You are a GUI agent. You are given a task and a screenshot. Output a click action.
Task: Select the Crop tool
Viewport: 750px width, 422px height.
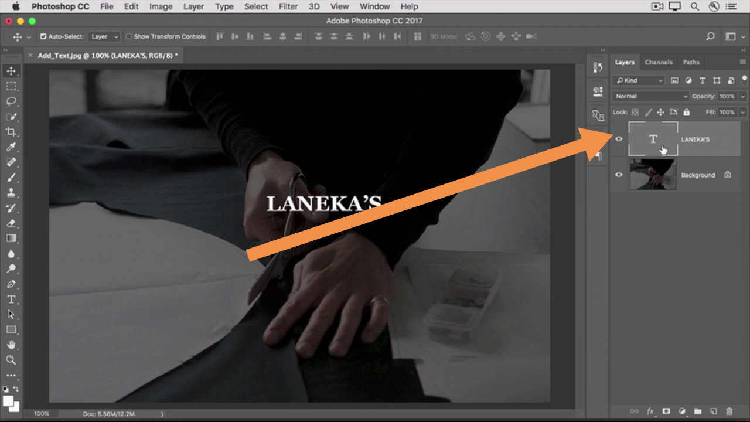click(11, 132)
